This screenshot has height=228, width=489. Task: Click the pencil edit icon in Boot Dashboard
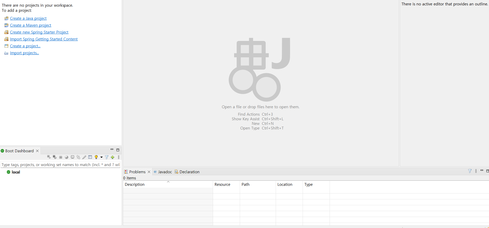(84, 157)
